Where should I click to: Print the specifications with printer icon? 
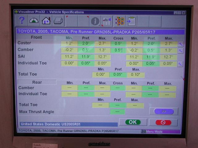click(58, 21)
